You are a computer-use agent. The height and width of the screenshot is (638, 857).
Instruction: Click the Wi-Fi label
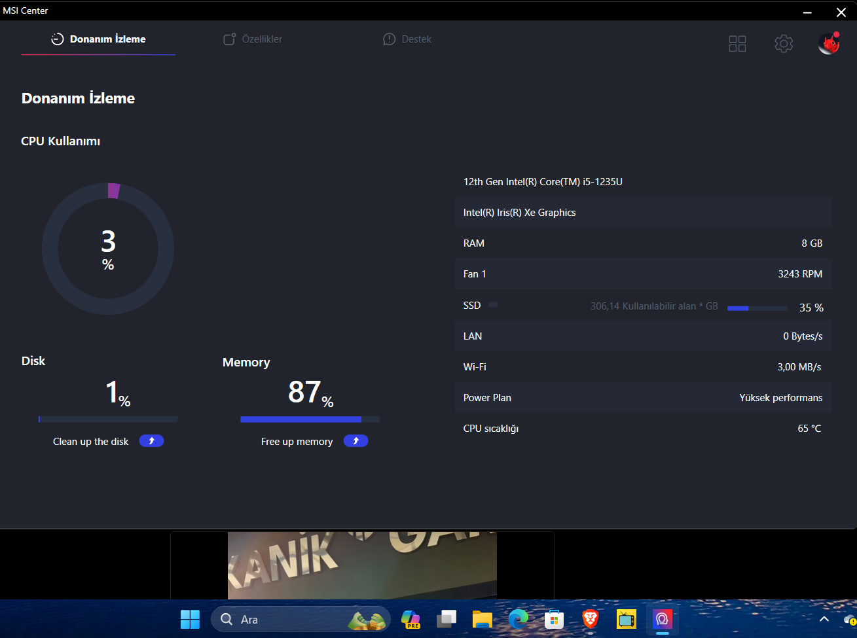click(475, 367)
